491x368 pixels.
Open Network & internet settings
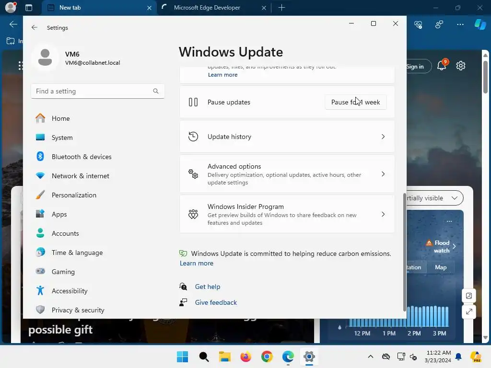[x=81, y=176]
